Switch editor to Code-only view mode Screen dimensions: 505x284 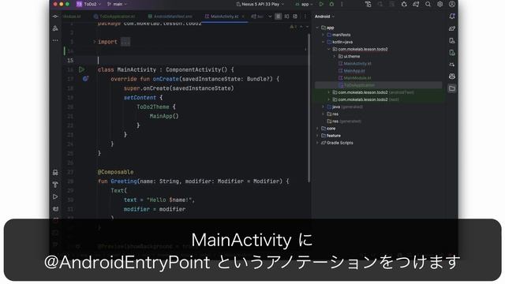[x=278, y=17]
